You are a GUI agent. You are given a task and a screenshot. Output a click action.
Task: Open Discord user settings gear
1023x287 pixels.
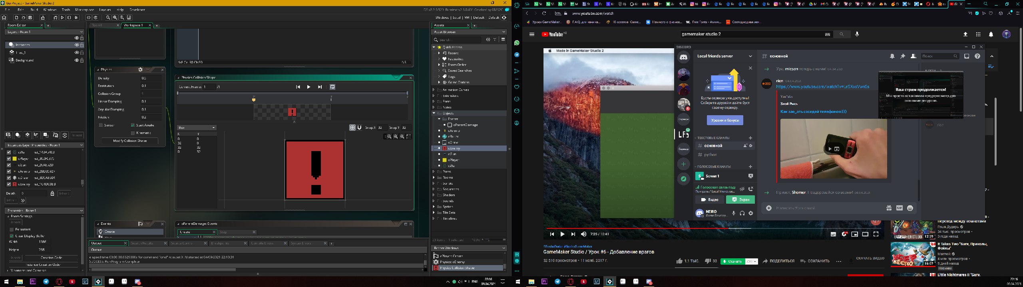click(x=751, y=213)
